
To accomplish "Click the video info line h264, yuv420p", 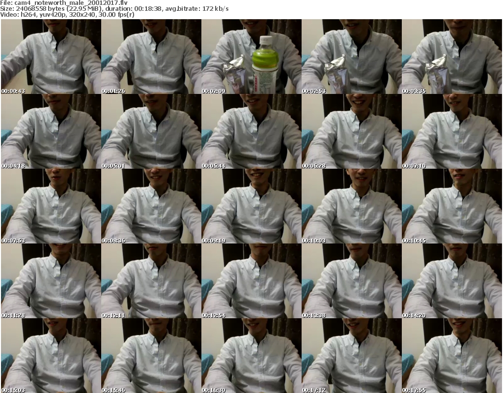I will tap(67, 14).
